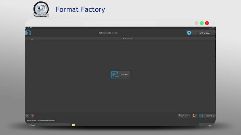Click the add folder icon button
The height and width of the screenshot is (135, 241).
[x=194, y=116]
